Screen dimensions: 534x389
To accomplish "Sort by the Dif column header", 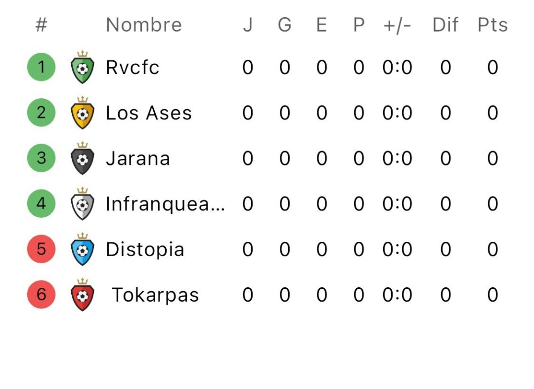I will pos(445,25).
